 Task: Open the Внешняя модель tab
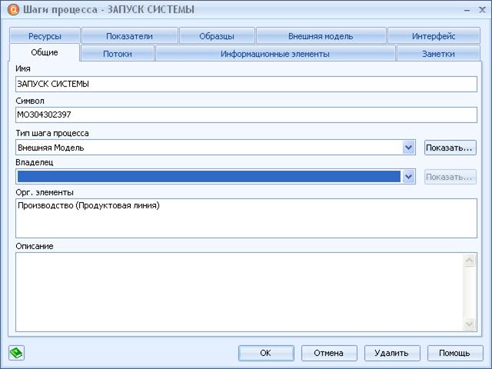(321, 36)
